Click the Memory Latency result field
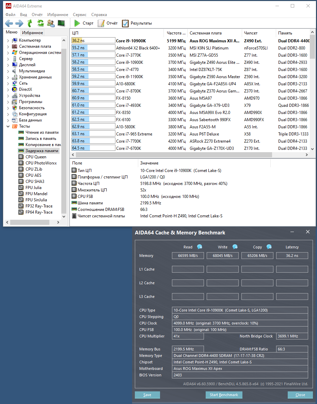This screenshot has width=317, height=404. click(x=292, y=256)
